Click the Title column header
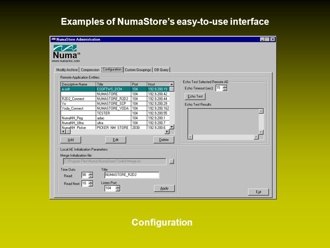 point(113,84)
